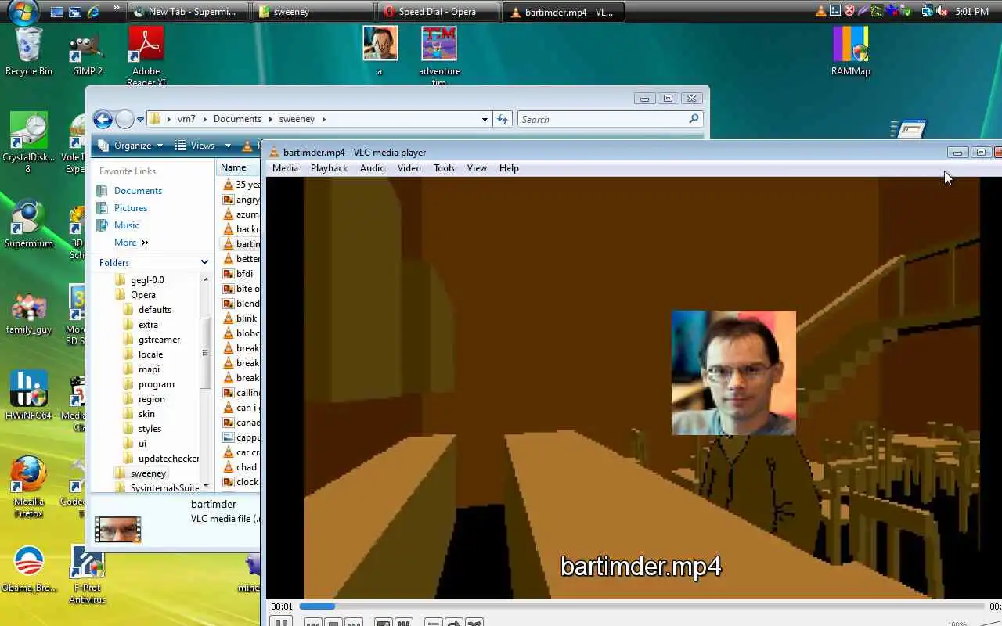
Task: Open the Views dropdown arrow
Action: pyautogui.click(x=228, y=146)
